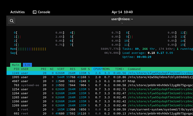Viewport: 193px width, 116px height.
Task: Switch to the I/O tab in htop
Action: (x=27, y=65)
